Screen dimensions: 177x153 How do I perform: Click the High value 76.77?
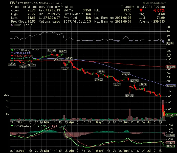coord(32,14)
